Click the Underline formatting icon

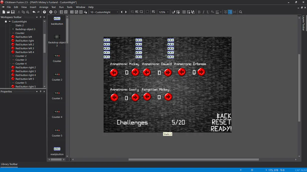208,12
